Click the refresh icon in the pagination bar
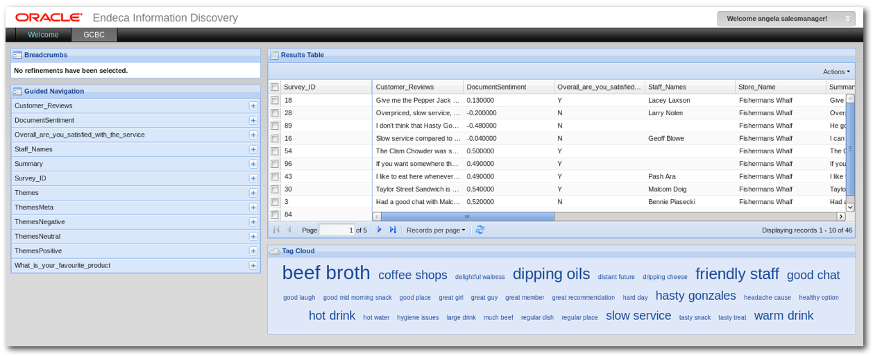The image size is (873, 356). (x=480, y=230)
